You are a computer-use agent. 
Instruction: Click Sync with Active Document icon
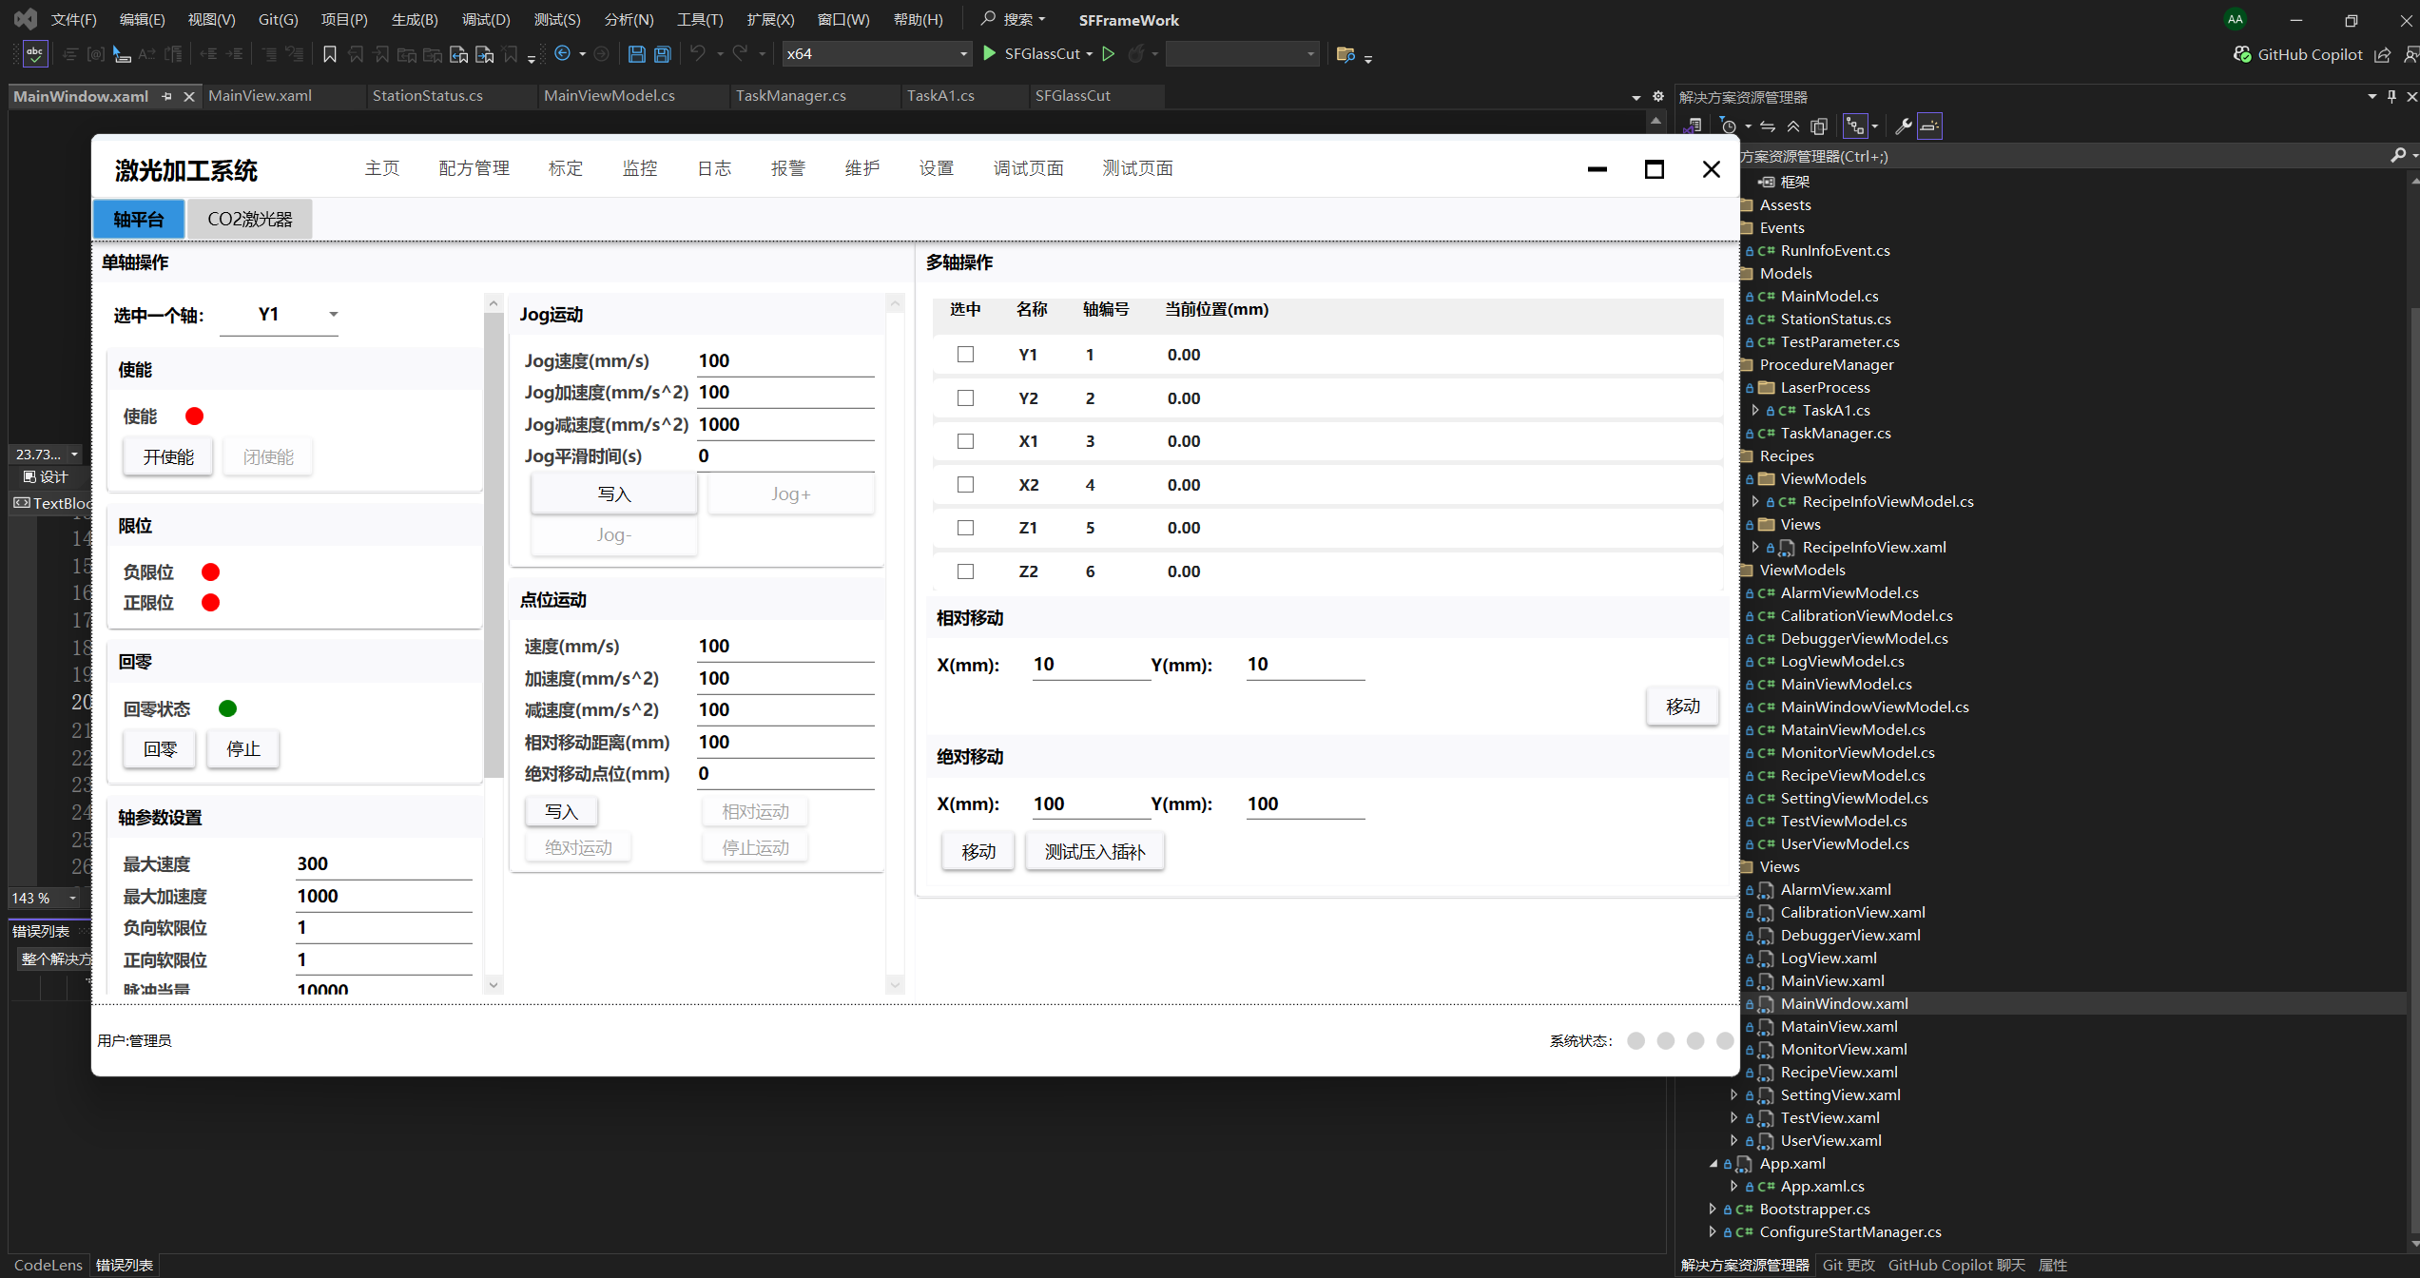click(x=1768, y=126)
